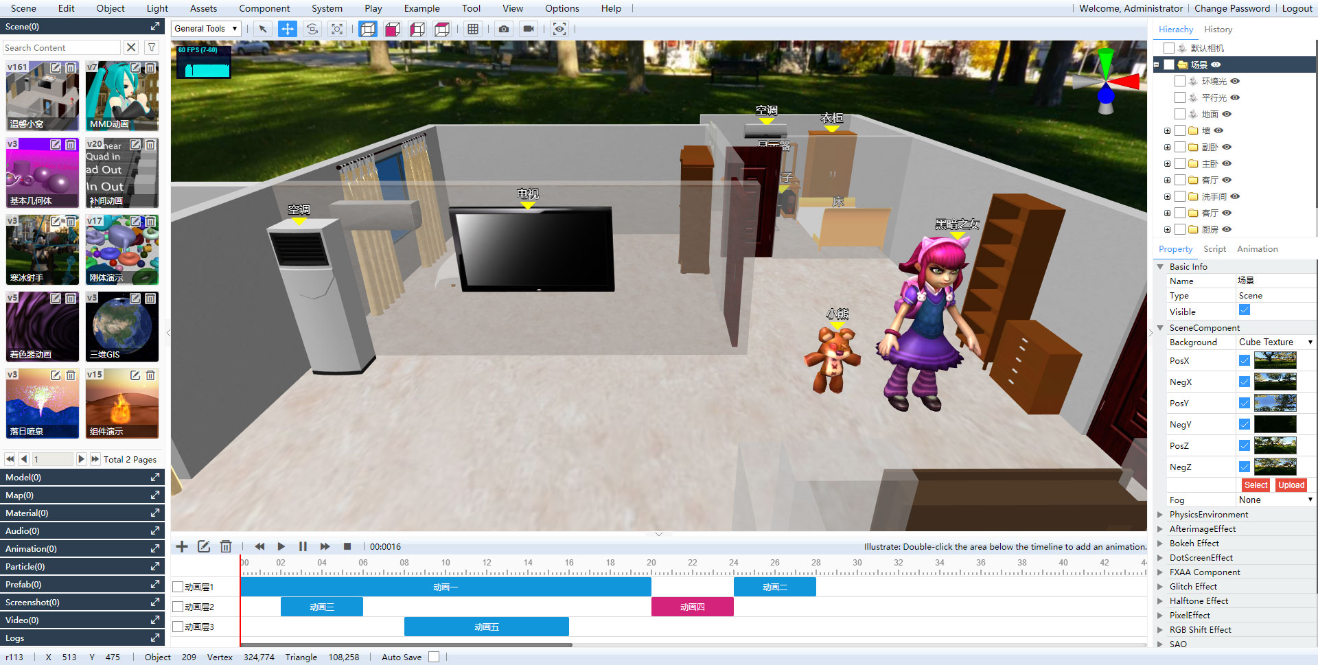This screenshot has width=1318, height=665.
Task: Click the red Select button
Action: click(x=1256, y=485)
